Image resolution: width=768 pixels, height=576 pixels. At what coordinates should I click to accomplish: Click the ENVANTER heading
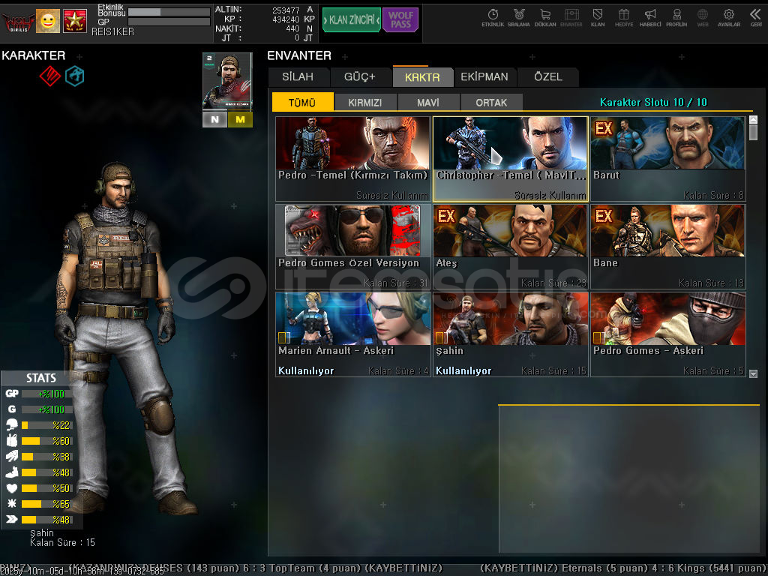pyautogui.click(x=299, y=55)
